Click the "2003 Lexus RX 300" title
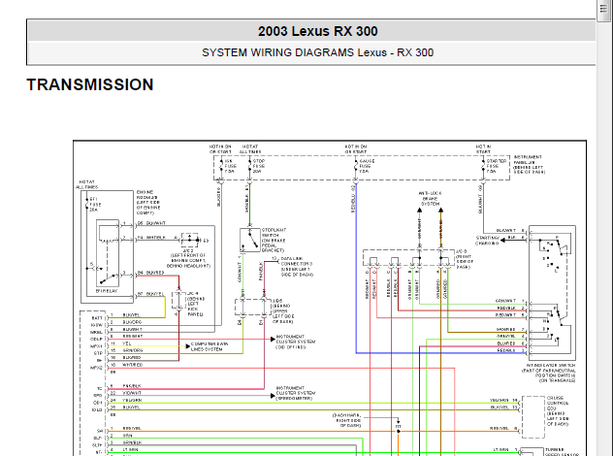This screenshot has height=456, width=613. pos(317,31)
